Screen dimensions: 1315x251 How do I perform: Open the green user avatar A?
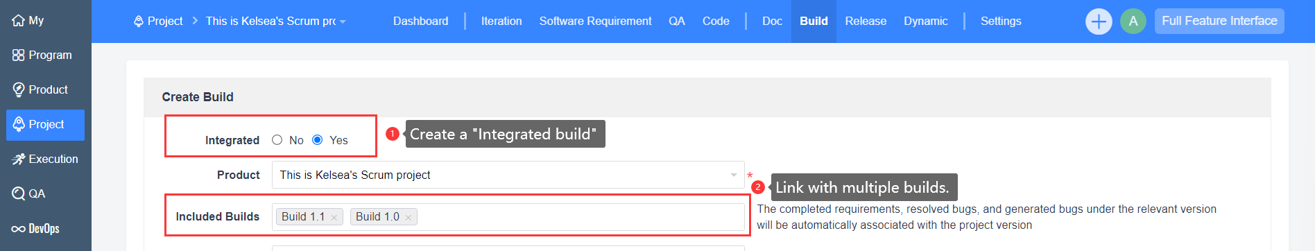click(1133, 21)
